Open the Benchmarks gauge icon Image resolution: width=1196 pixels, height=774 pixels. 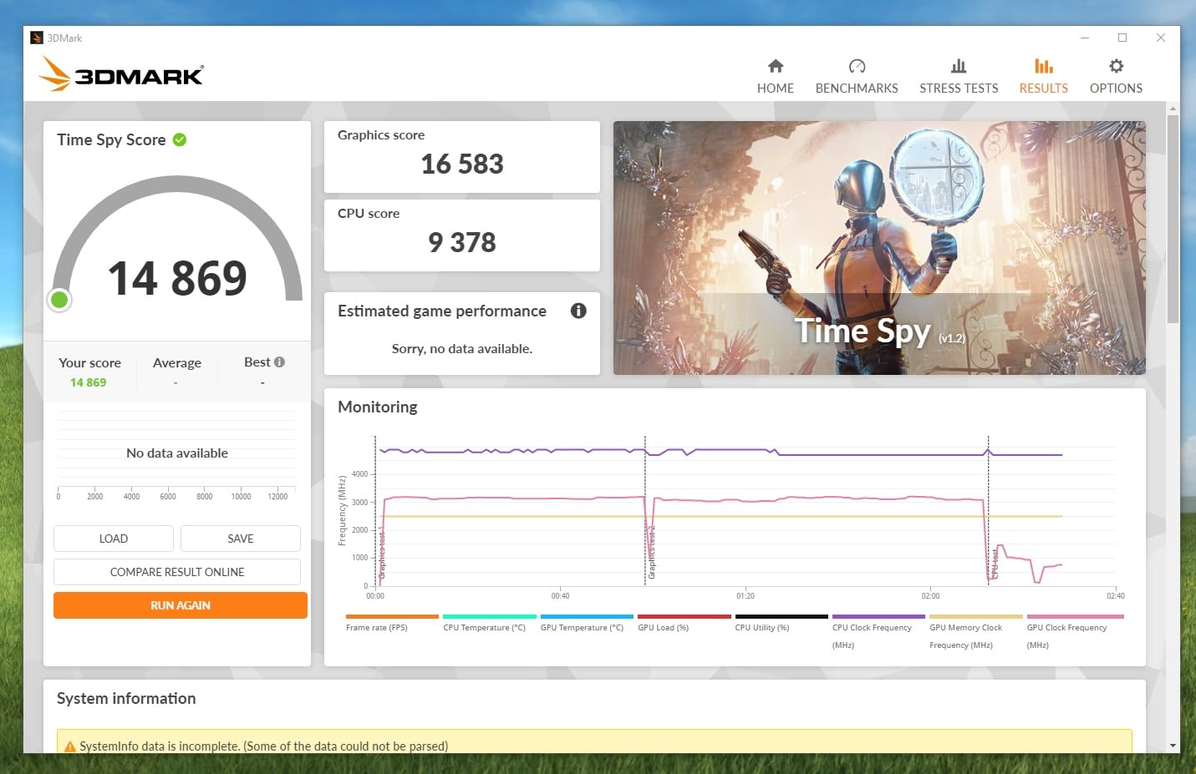pyautogui.click(x=856, y=67)
